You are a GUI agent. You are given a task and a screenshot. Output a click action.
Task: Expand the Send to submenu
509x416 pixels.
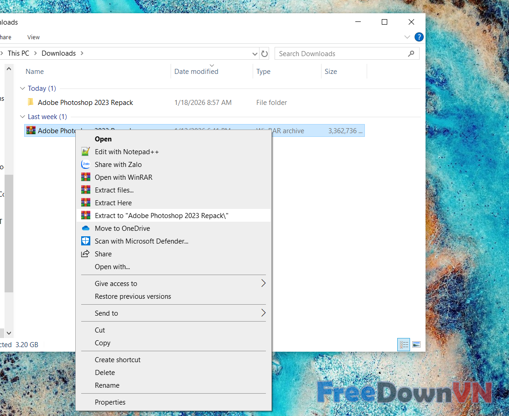click(263, 313)
